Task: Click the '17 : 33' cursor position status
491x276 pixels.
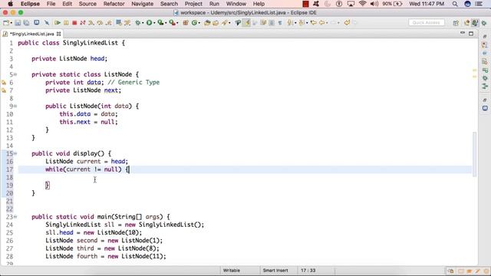Action: point(308,271)
